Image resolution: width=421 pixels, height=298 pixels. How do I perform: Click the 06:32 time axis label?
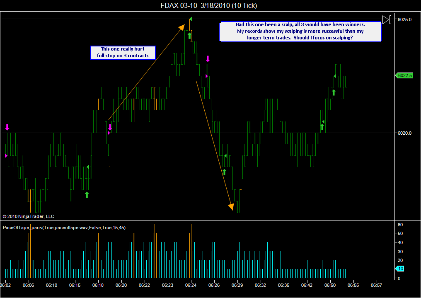260,285
